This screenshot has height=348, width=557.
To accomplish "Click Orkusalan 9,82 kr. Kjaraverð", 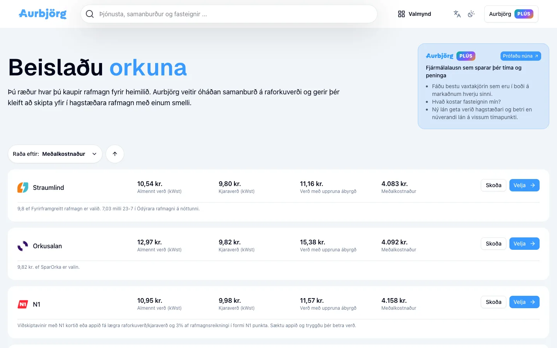I will 237,246.
